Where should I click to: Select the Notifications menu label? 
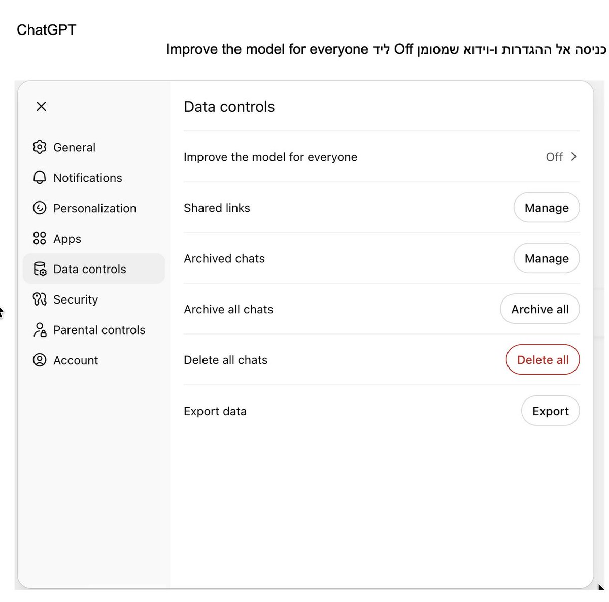[x=88, y=178]
